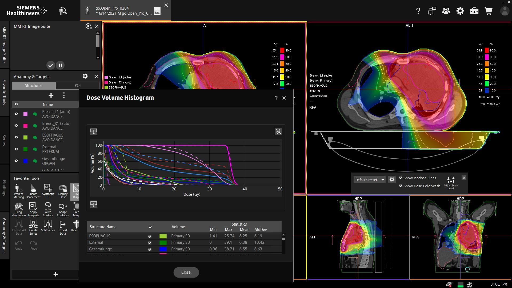
Task: Switch to the POI tab
Action: [x=78, y=85]
